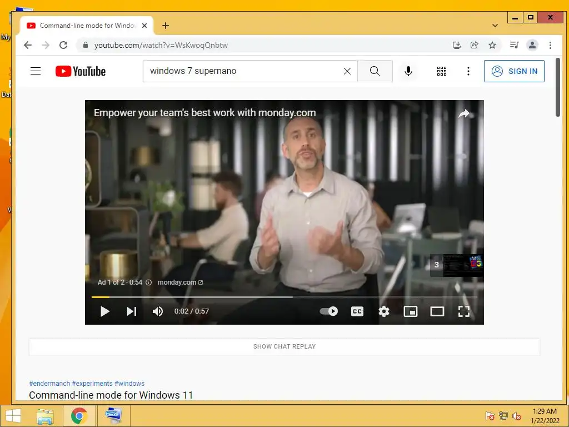
Task: Open YouTube settings three-dot menu
Action: 468,71
